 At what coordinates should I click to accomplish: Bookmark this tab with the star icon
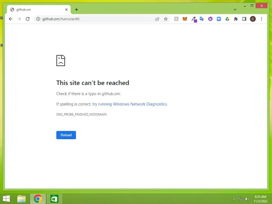[x=166, y=19]
